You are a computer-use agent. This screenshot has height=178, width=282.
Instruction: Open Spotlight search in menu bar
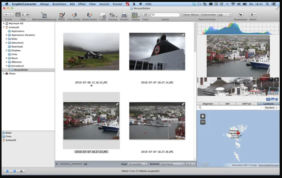267,4
